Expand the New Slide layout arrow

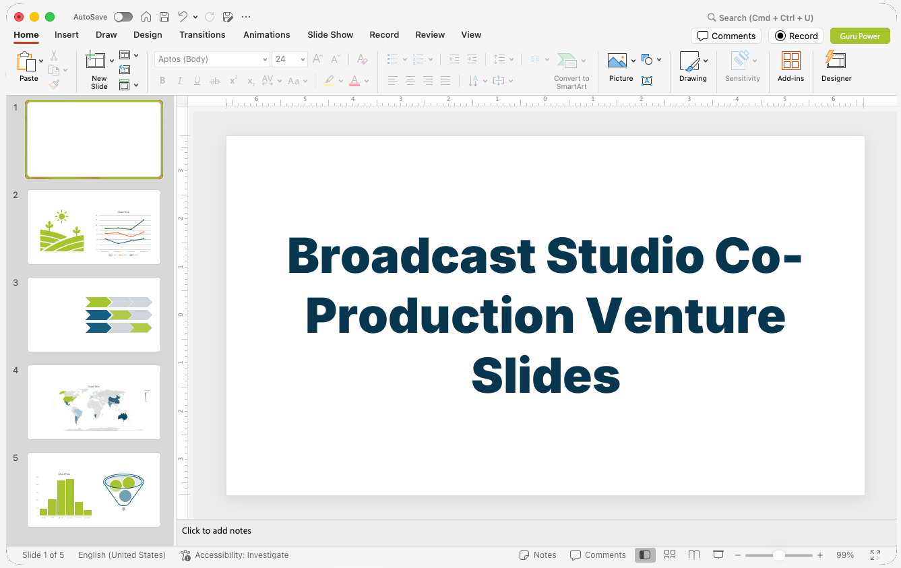pos(112,61)
